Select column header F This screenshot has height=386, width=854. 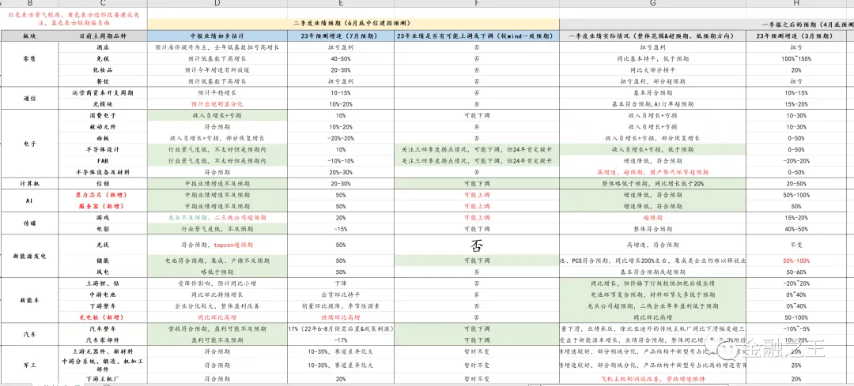tap(477, 4)
